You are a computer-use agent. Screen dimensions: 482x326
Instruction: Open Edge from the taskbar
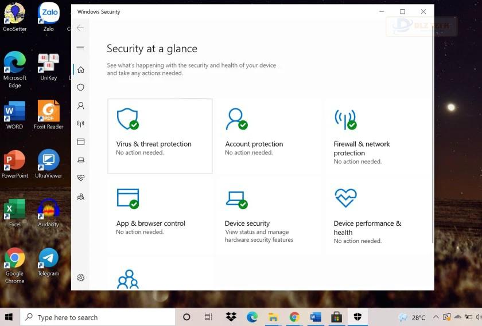[252, 317]
